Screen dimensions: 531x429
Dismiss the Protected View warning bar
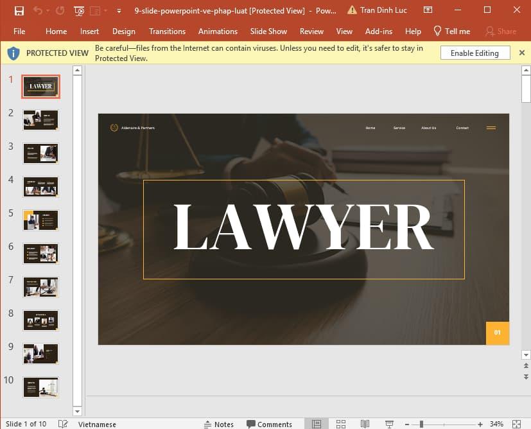coord(521,53)
